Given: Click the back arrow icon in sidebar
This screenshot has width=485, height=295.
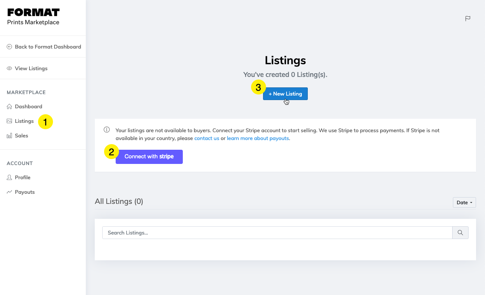Looking at the screenshot, I should tap(10, 47).
